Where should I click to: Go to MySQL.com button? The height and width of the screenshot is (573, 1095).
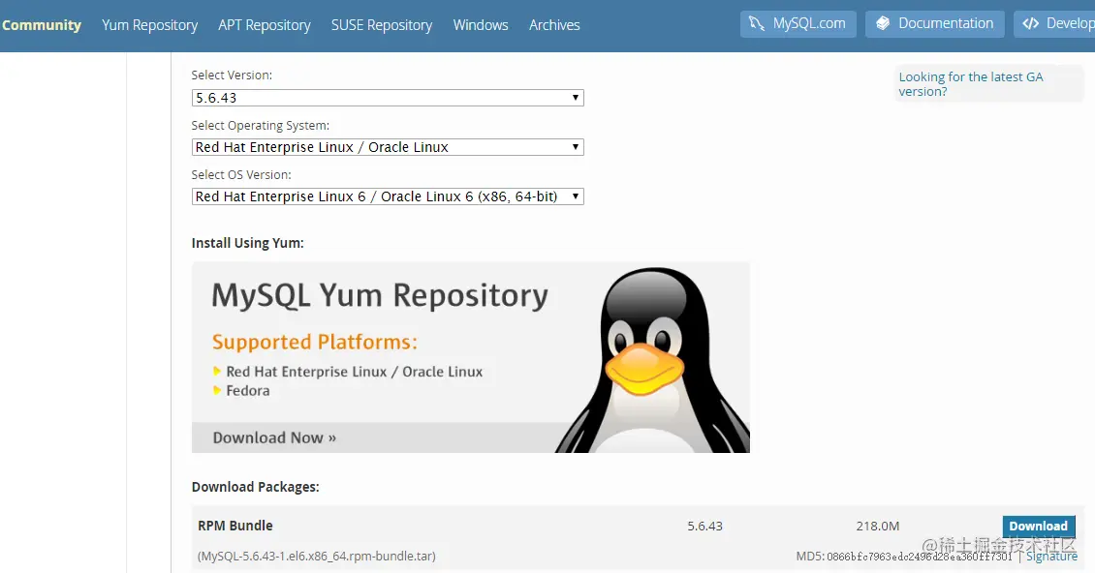pos(798,24)
